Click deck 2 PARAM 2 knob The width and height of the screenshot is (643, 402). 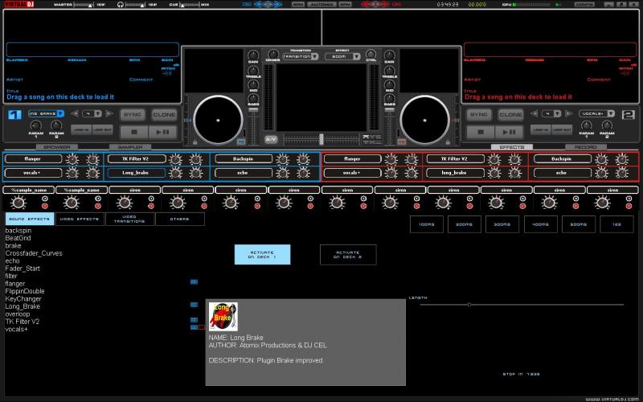607,125
